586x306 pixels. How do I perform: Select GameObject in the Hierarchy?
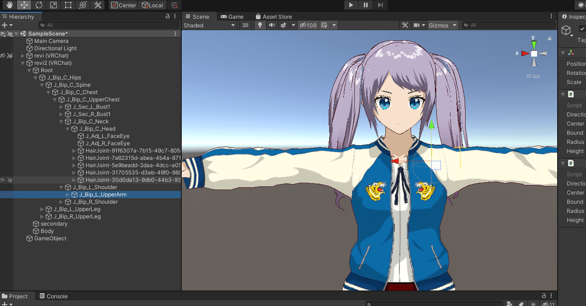(50, 238)
